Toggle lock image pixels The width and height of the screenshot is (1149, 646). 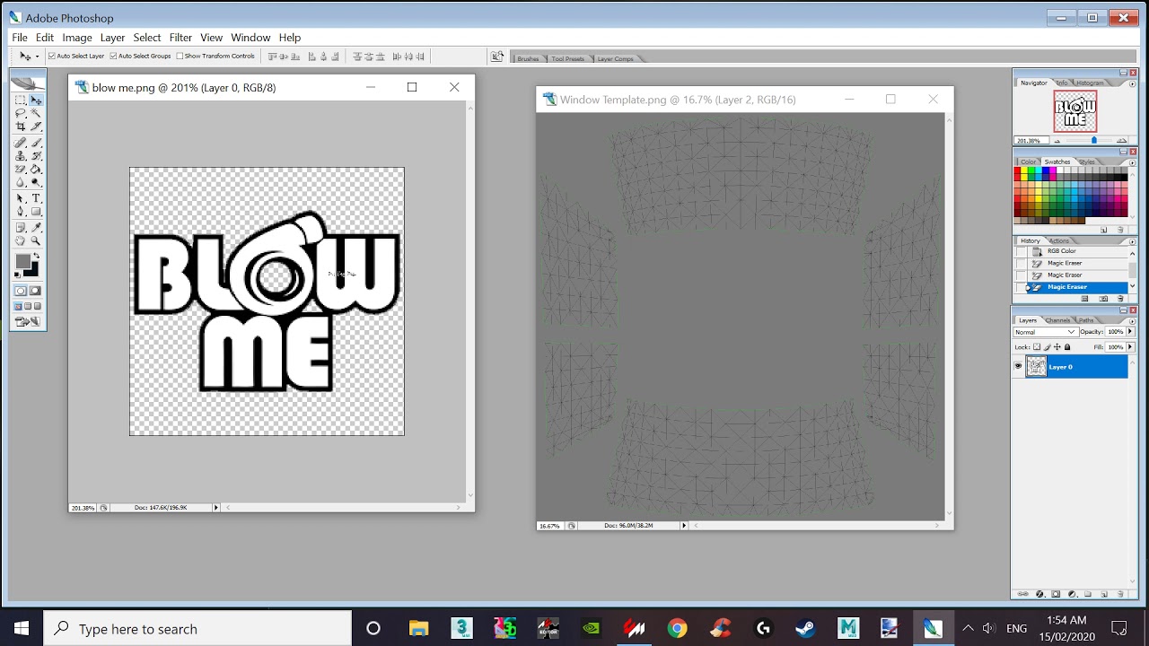pos(1048,347)
